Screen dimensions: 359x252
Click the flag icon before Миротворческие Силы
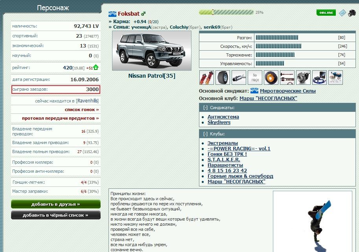[254, 91]
